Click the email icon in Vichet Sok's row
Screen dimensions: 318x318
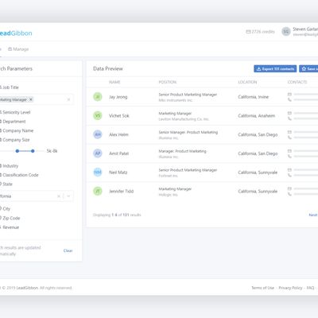[x=289, y=113]
